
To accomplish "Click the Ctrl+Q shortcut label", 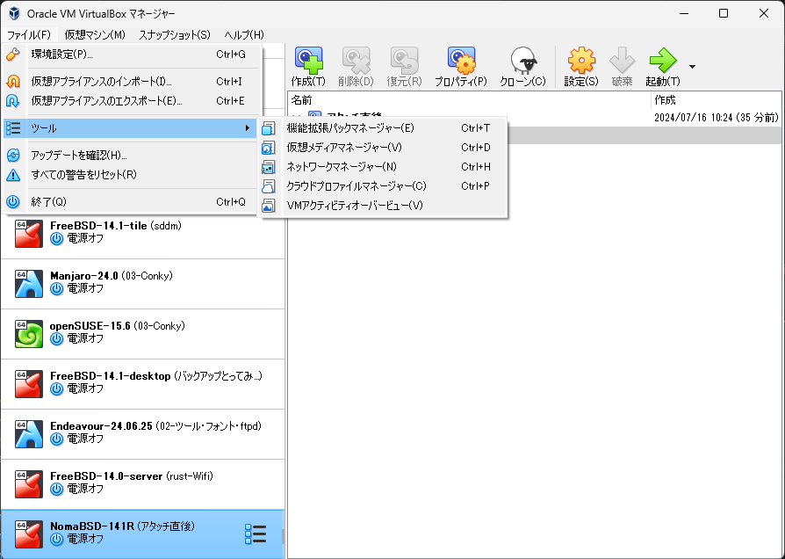I will tap(231, 202).
